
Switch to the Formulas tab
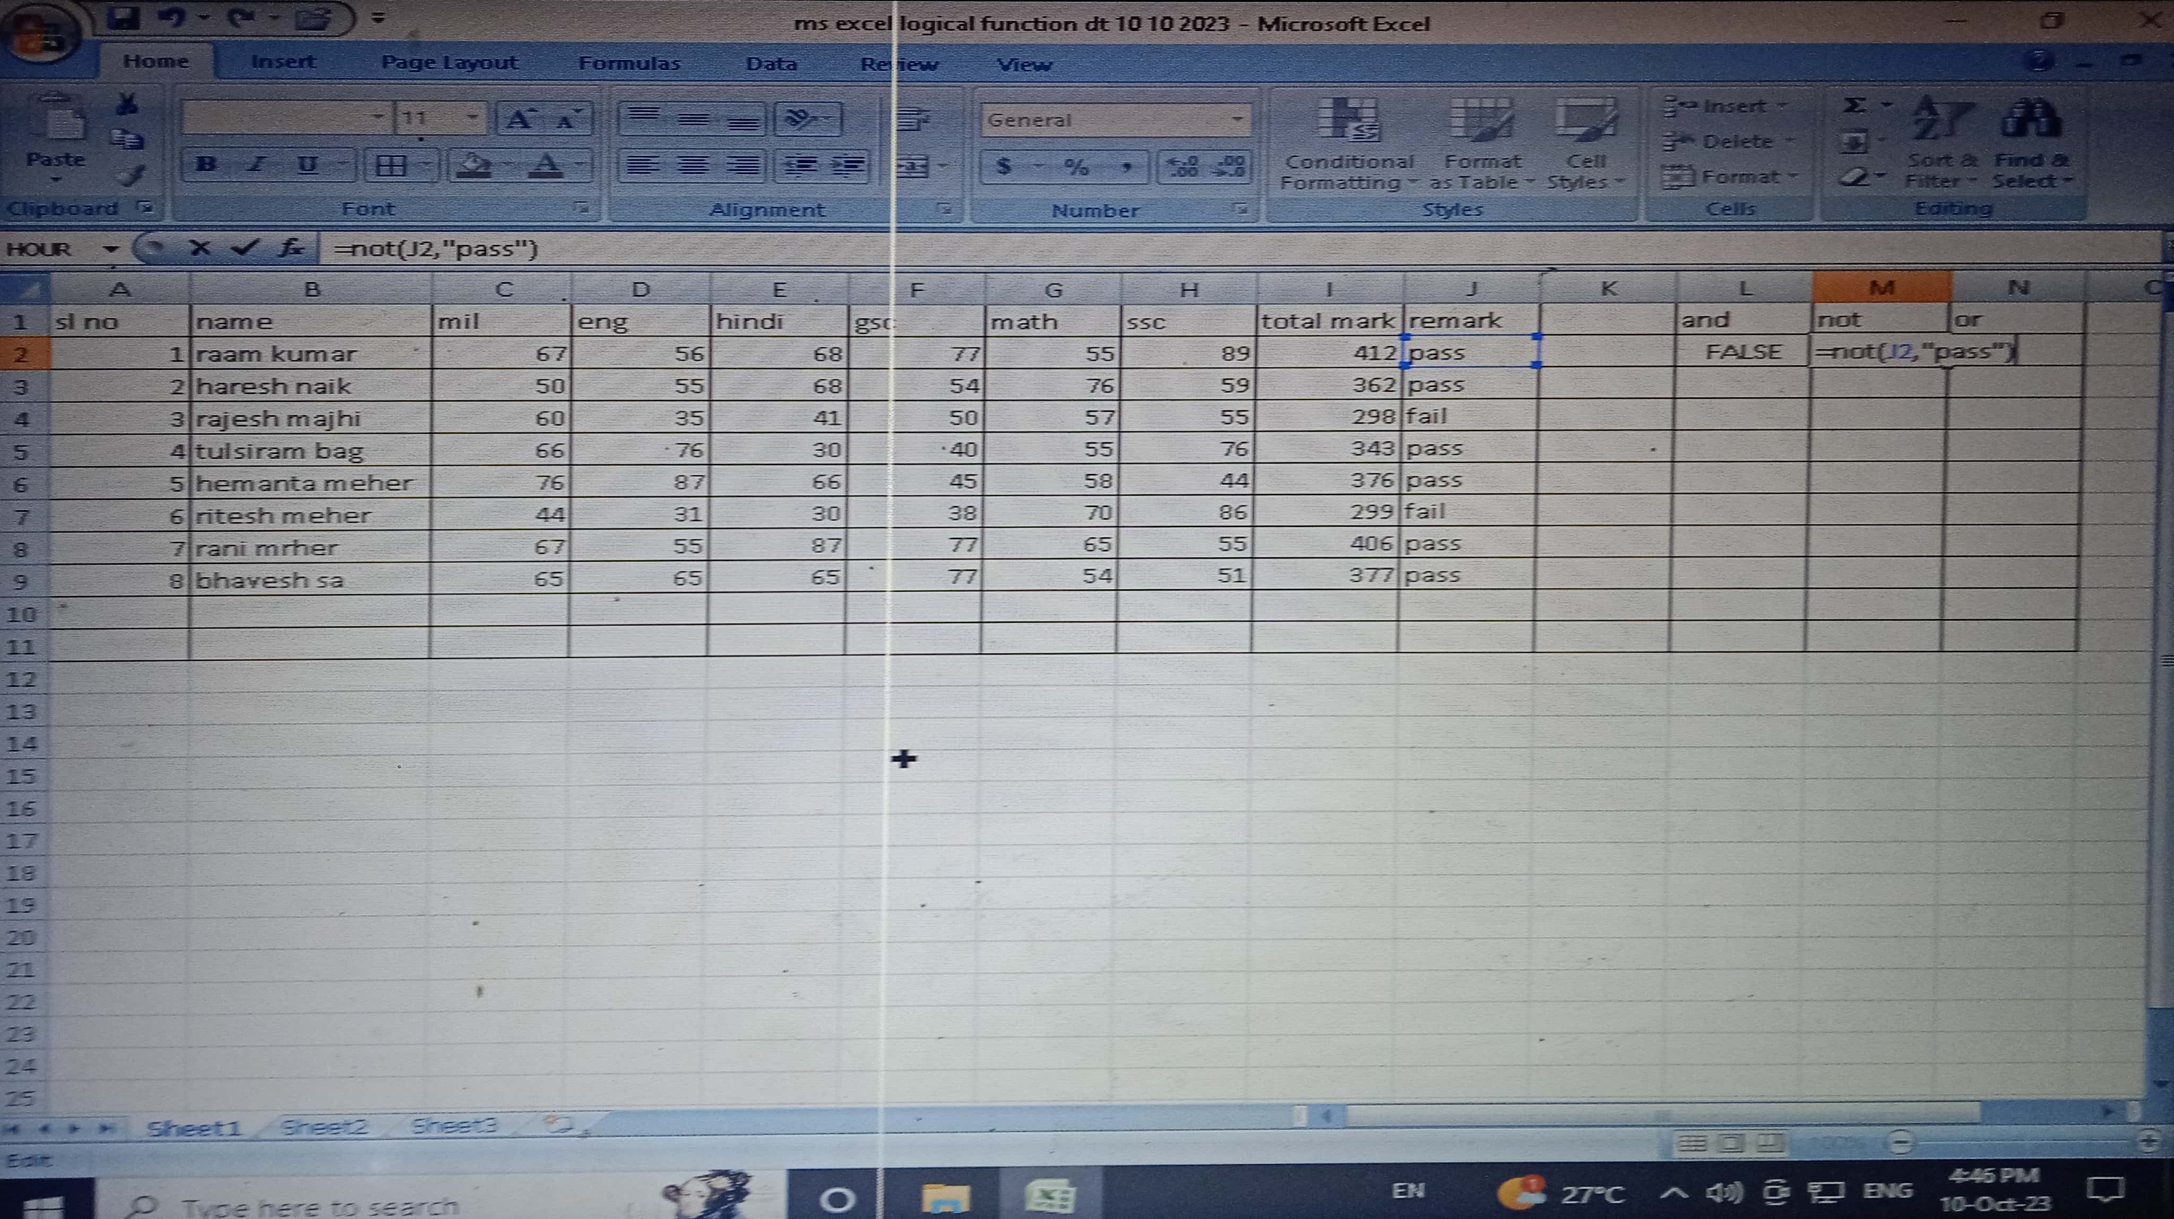coord(629,63)
